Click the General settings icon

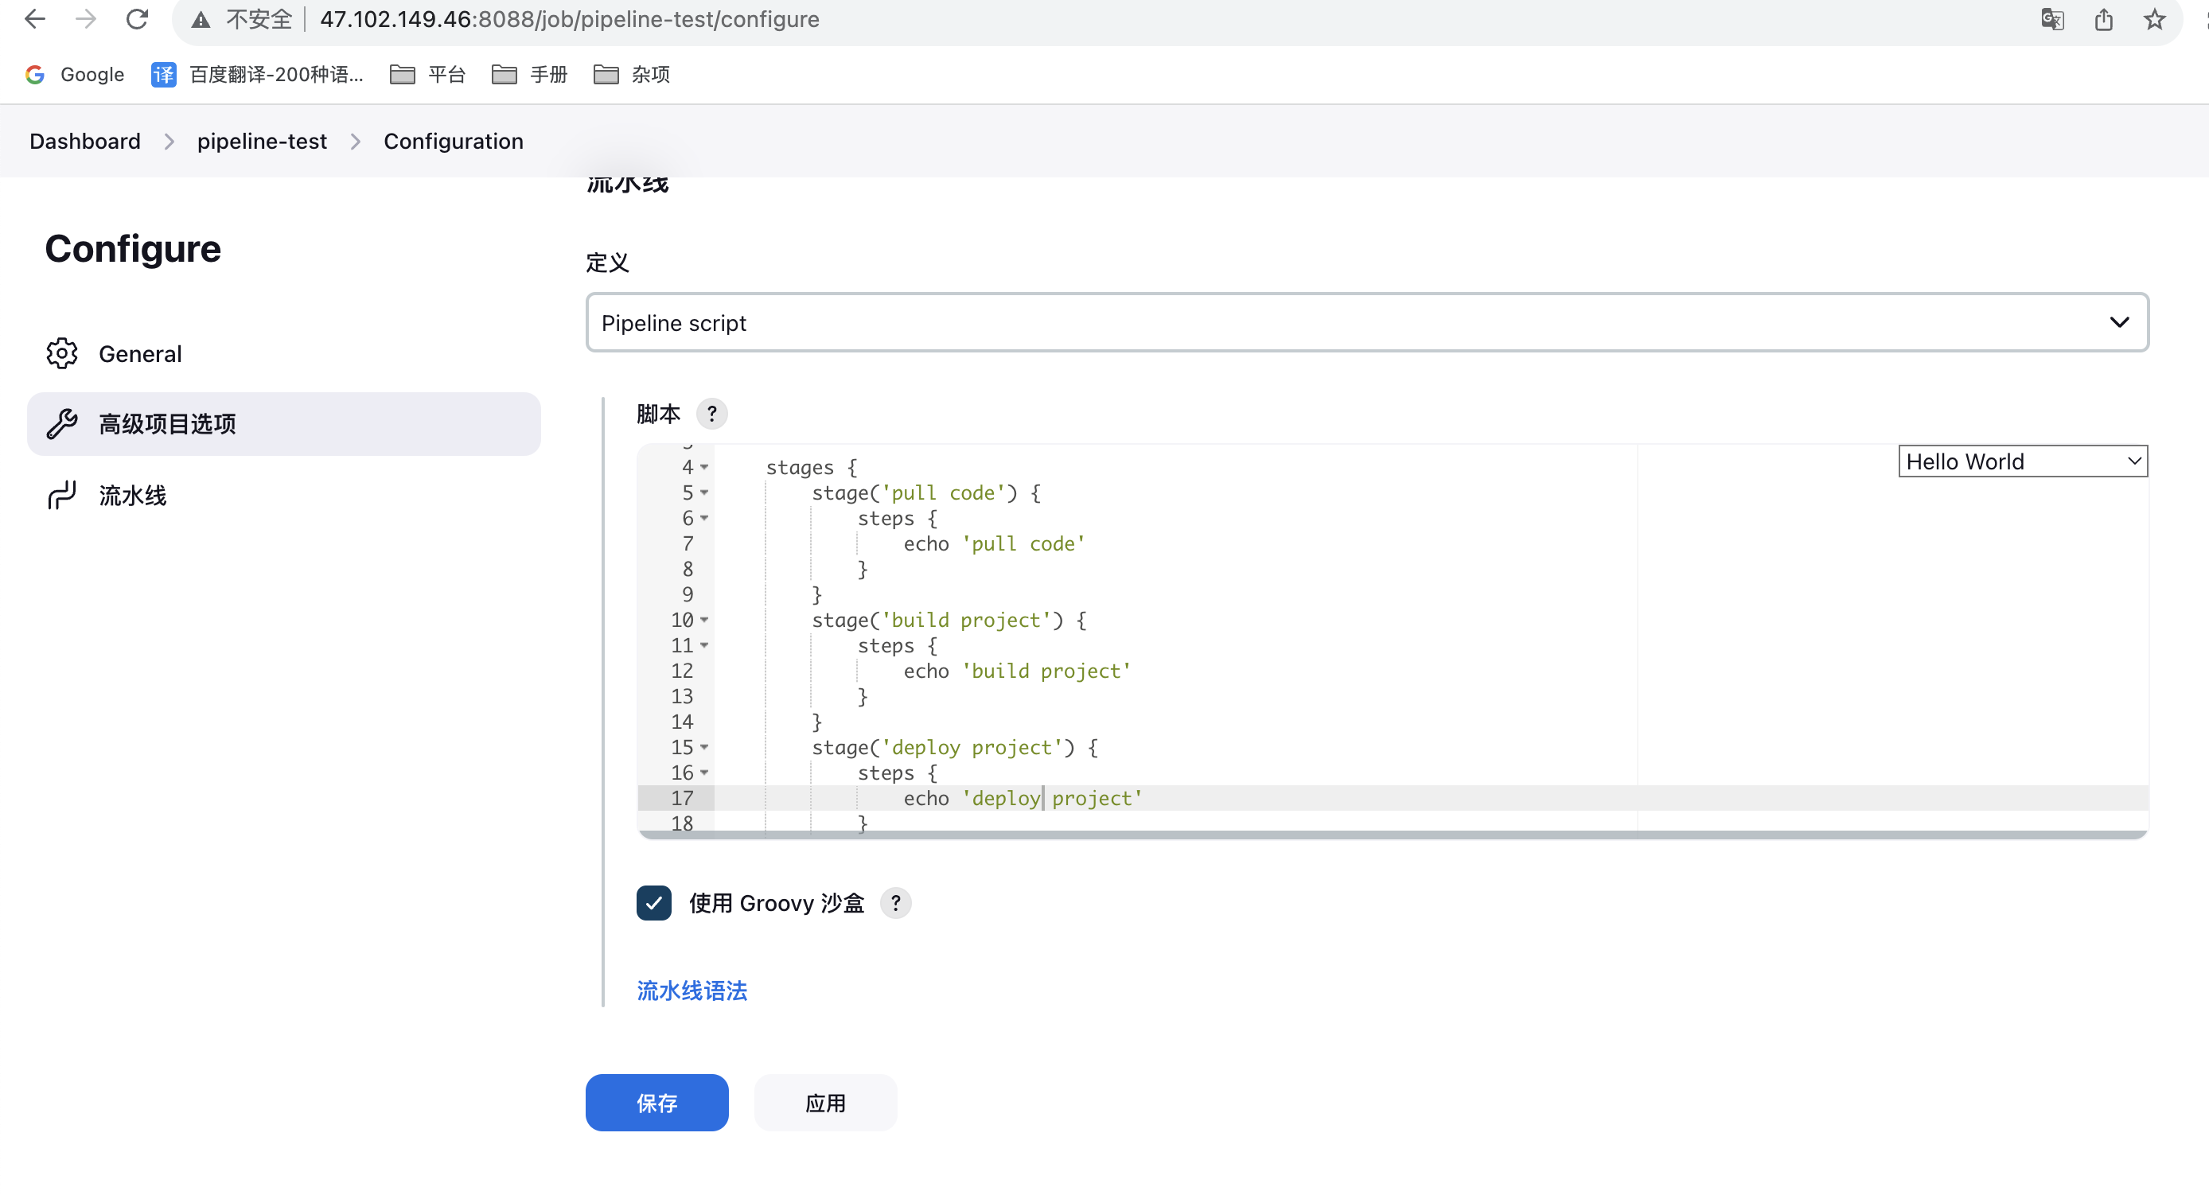click(62, 353)
